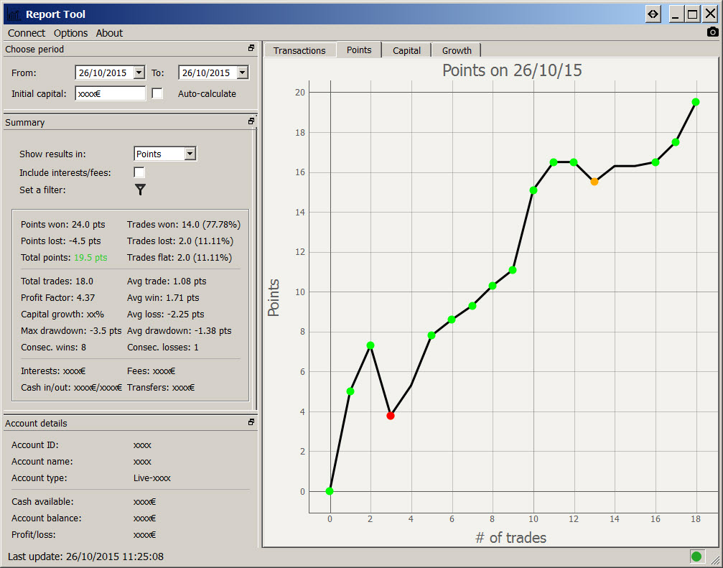Click the Initial capital input field
The height and width of the screenshot is (568, 723).
pos(110,93)
